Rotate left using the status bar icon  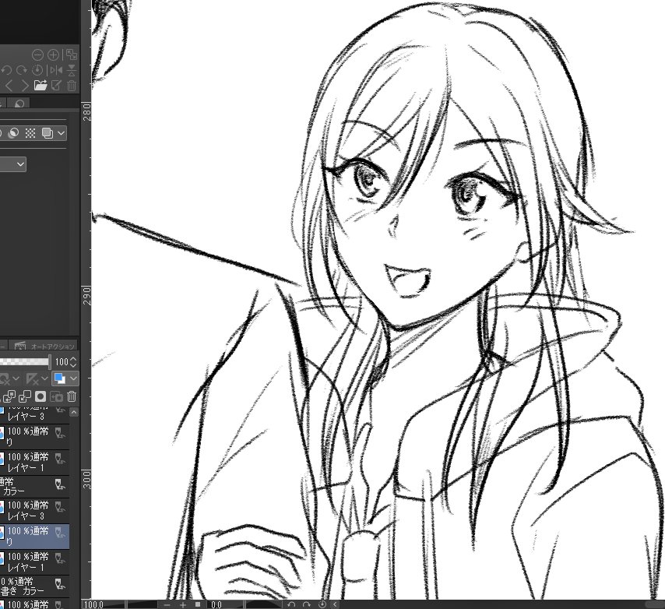click(291, 605)
